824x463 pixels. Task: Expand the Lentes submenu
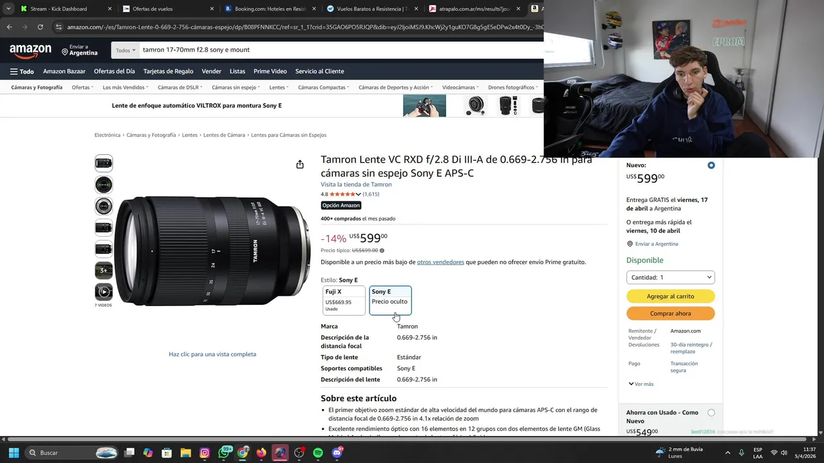click(x=279, y=87)
